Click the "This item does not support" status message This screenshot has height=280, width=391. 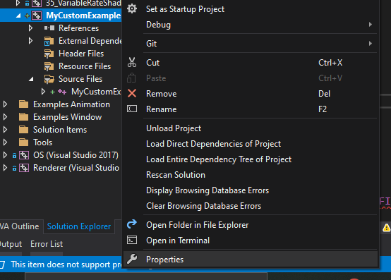[x=66, y=264]
